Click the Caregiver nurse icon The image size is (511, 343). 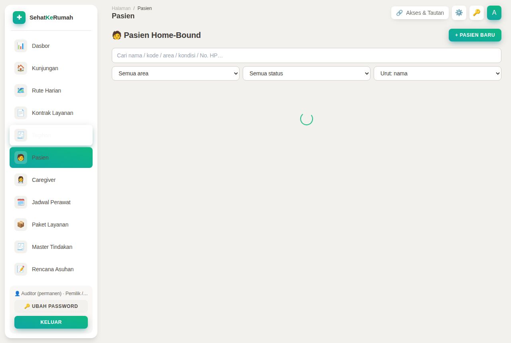pyautogui.click(x=21, y=180)
